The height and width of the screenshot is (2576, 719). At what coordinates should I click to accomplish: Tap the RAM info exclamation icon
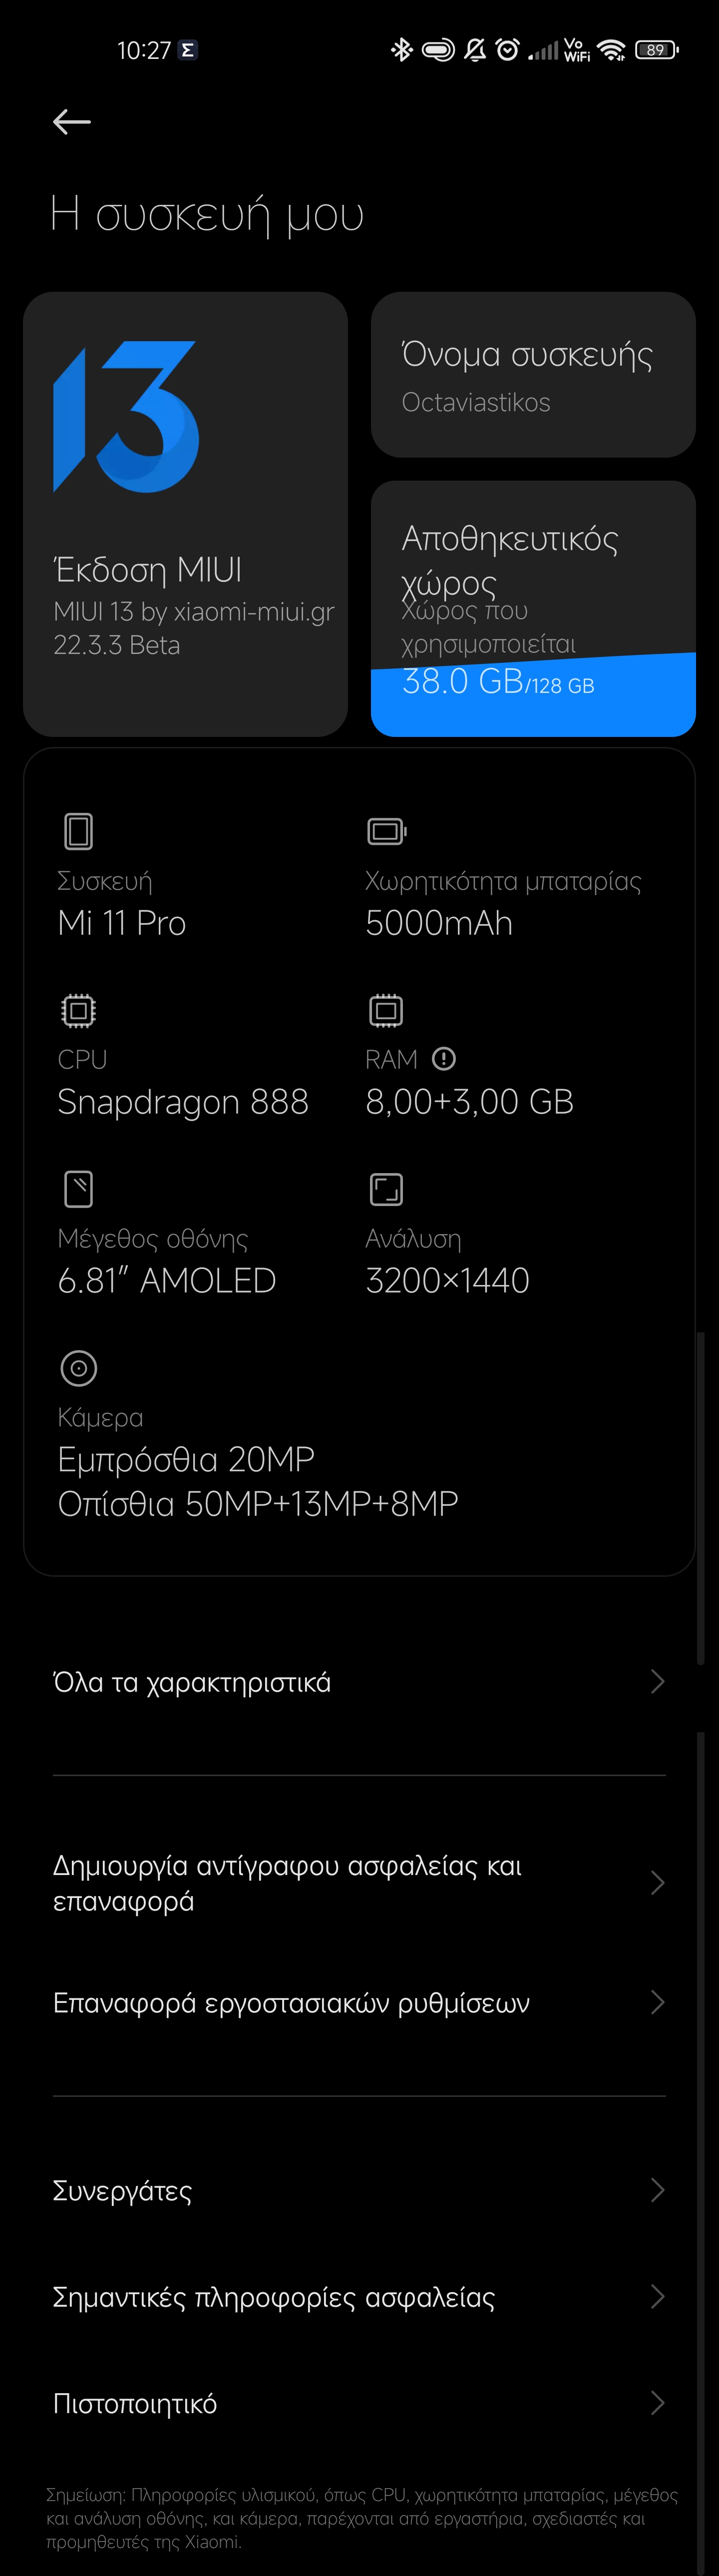coord(444,1058)
